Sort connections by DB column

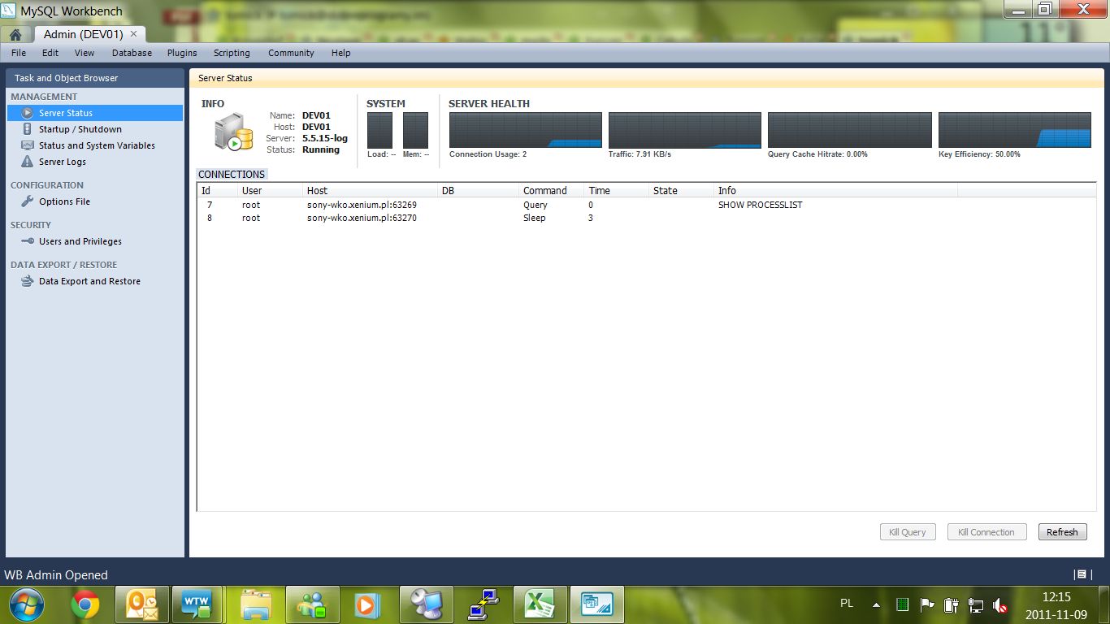tap(479, 191)
